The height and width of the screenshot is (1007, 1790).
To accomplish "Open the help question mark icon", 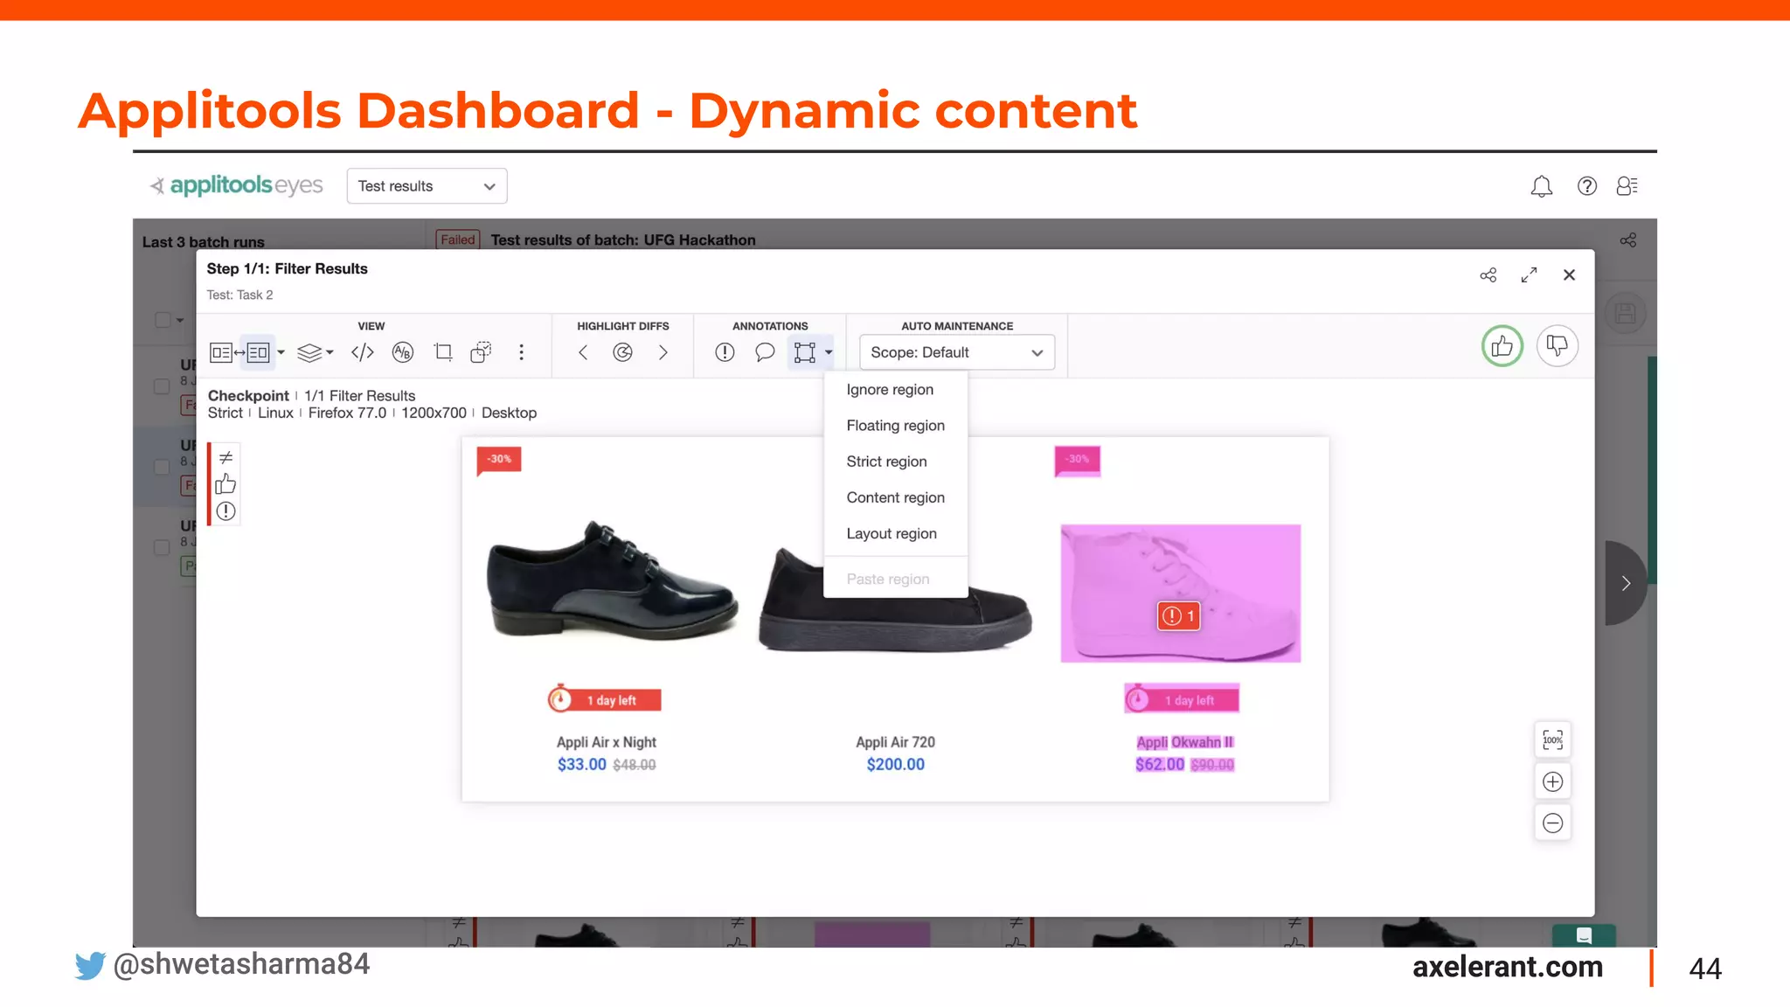I will click(x=1586, y=186).
